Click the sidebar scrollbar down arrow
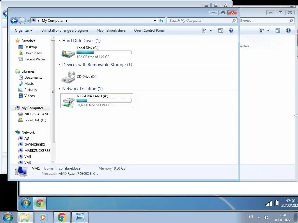Image resolution: width=298 pixels, height=223 pixels. pyautogui.click(x=53, y=161)
